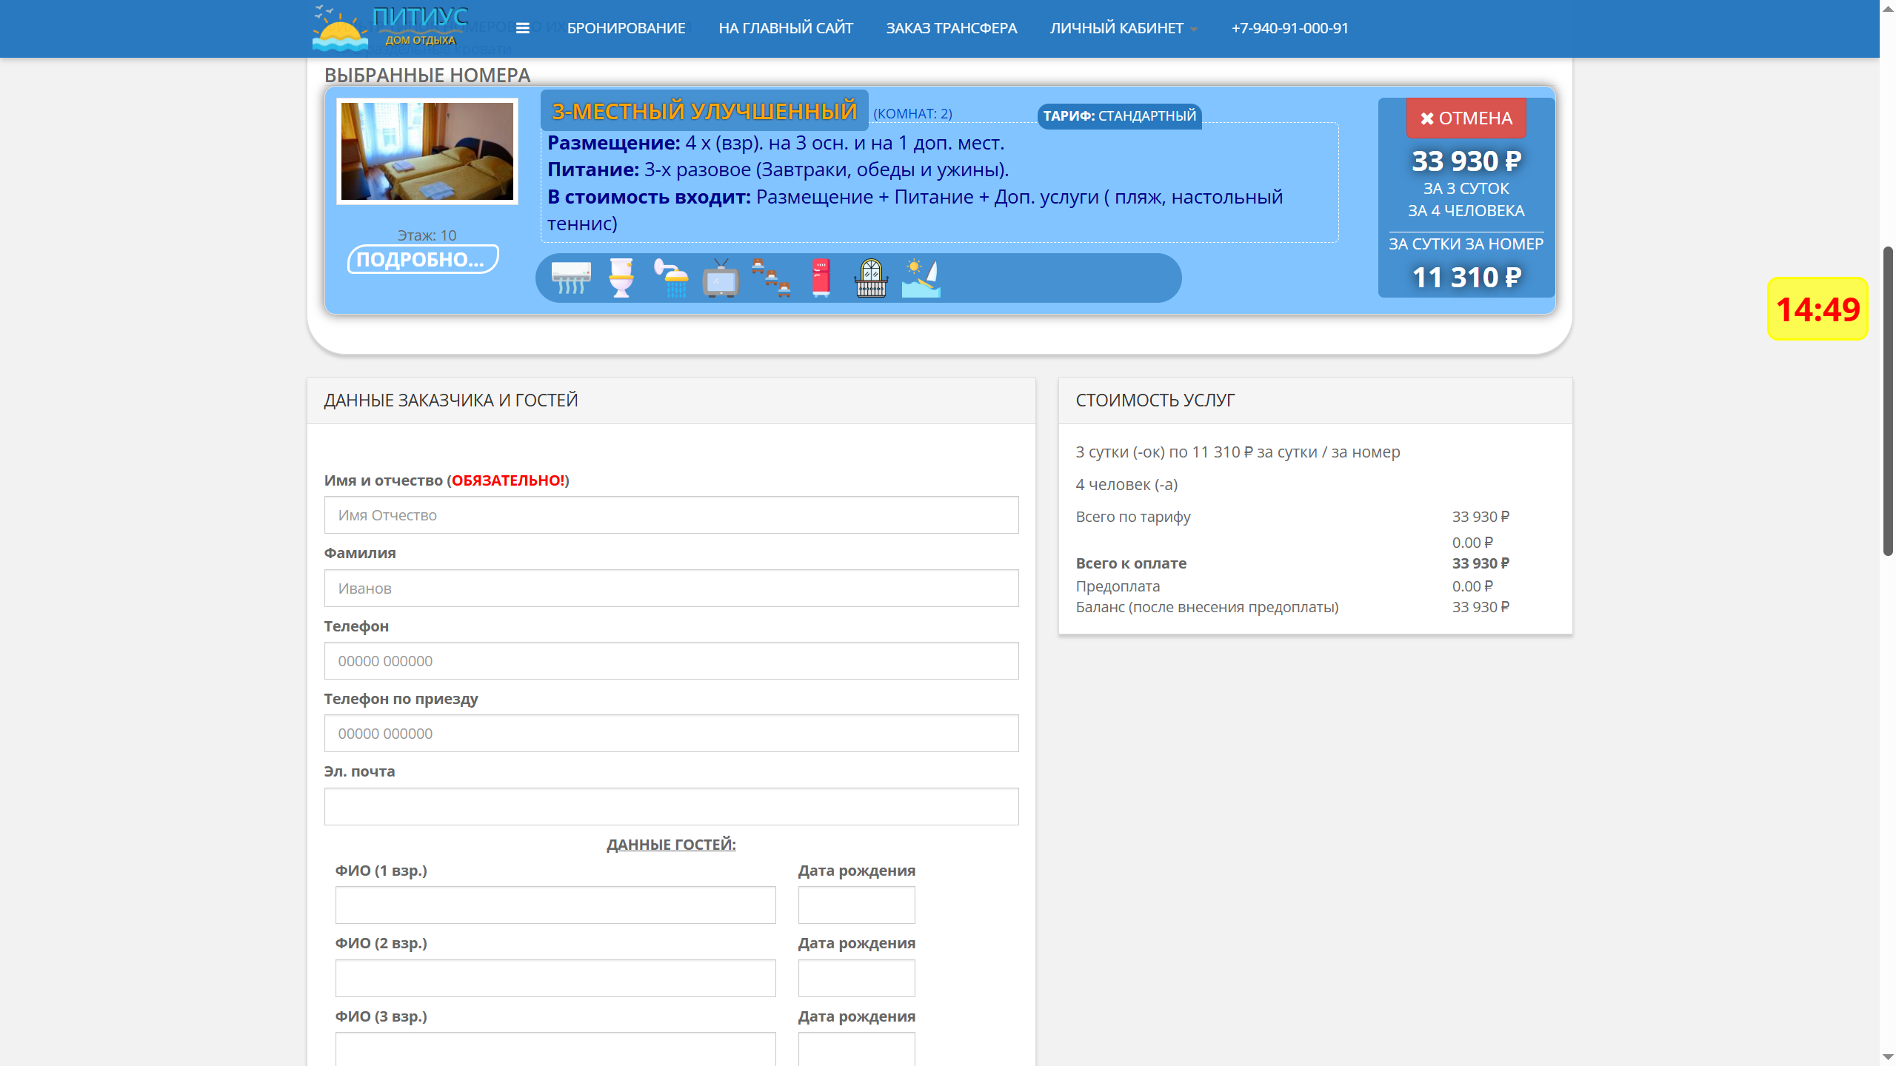Expand the ЛИЧНЫЙ КАБИНЕТ dropdown
Viewport: 1896px width, 1066px height.
click(x=1123, y=28)
